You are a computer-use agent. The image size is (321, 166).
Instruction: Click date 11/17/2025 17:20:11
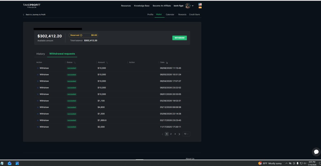pyautogui.click(x=170, y=127)
